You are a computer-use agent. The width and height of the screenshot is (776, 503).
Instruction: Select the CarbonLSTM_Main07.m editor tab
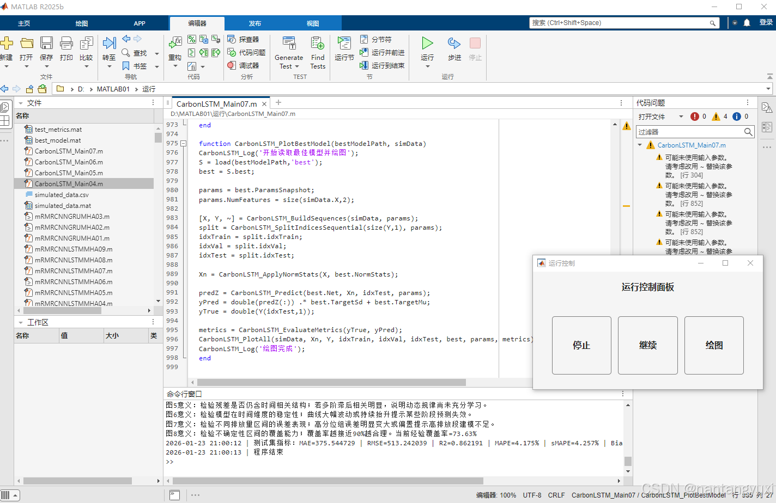(x=216, y=104)
